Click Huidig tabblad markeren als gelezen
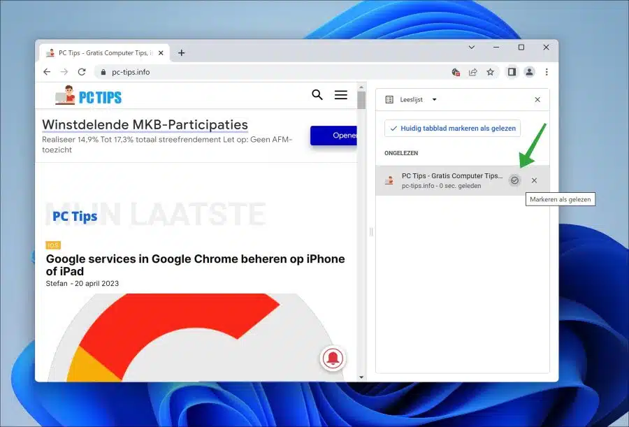 pos(452,129)
